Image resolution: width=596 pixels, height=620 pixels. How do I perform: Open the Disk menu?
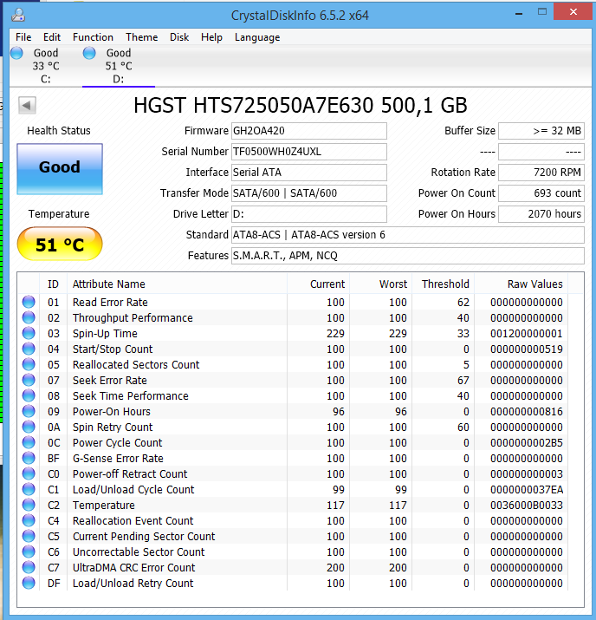[x=179, y=37]
